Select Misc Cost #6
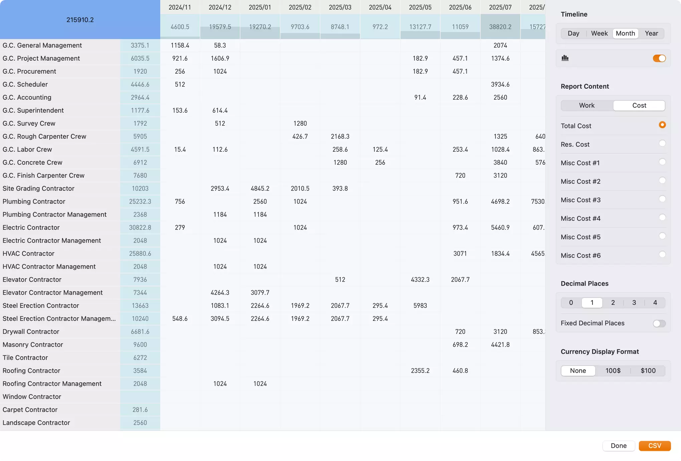This screenshot has height=461, width=681. pyautogui.click(x=663, y=254)
